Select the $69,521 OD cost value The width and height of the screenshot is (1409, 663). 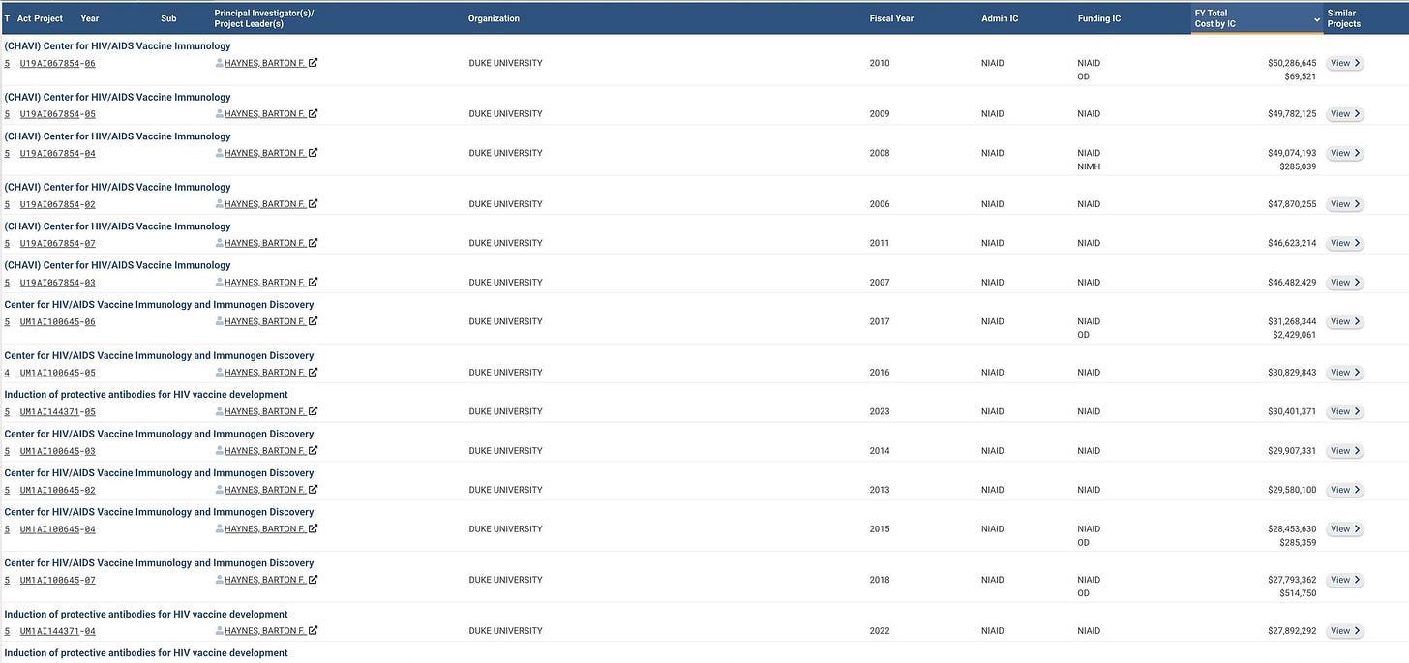coord(1301,76)
